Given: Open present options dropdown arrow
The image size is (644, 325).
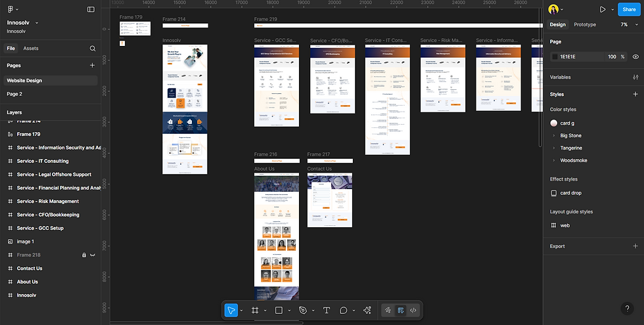Looking at the screenshot, I should [612, 9].
